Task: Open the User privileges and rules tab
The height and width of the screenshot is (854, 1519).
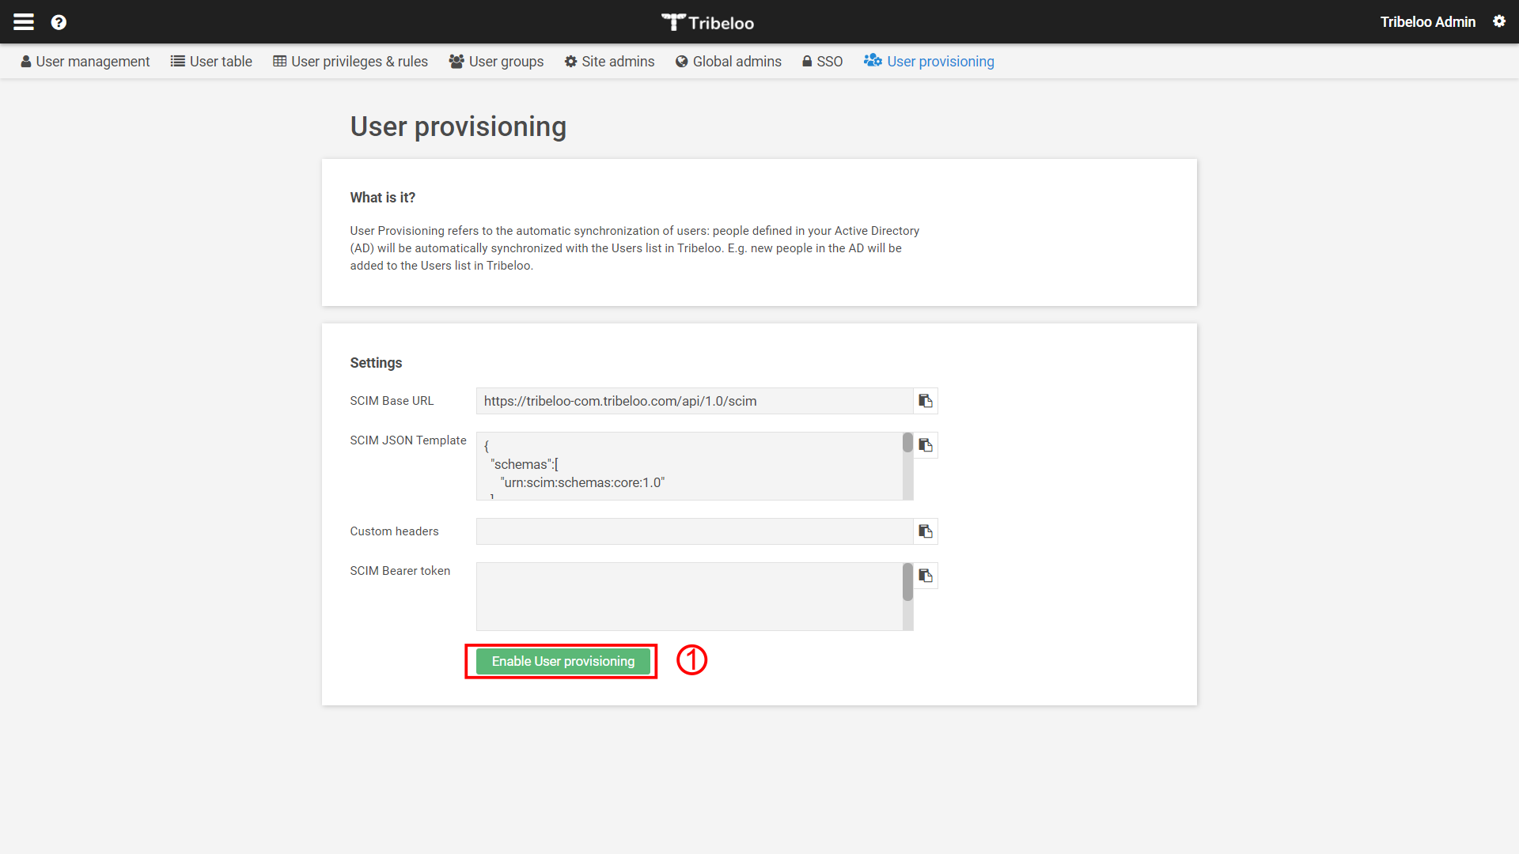Action: tap(350, 62)
